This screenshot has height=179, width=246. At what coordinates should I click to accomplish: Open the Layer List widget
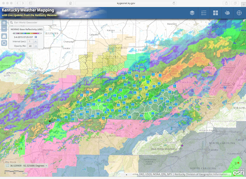[x=192, y=13]
